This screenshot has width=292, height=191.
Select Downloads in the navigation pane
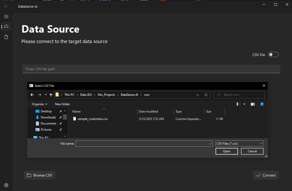click(x=48, y=117)
